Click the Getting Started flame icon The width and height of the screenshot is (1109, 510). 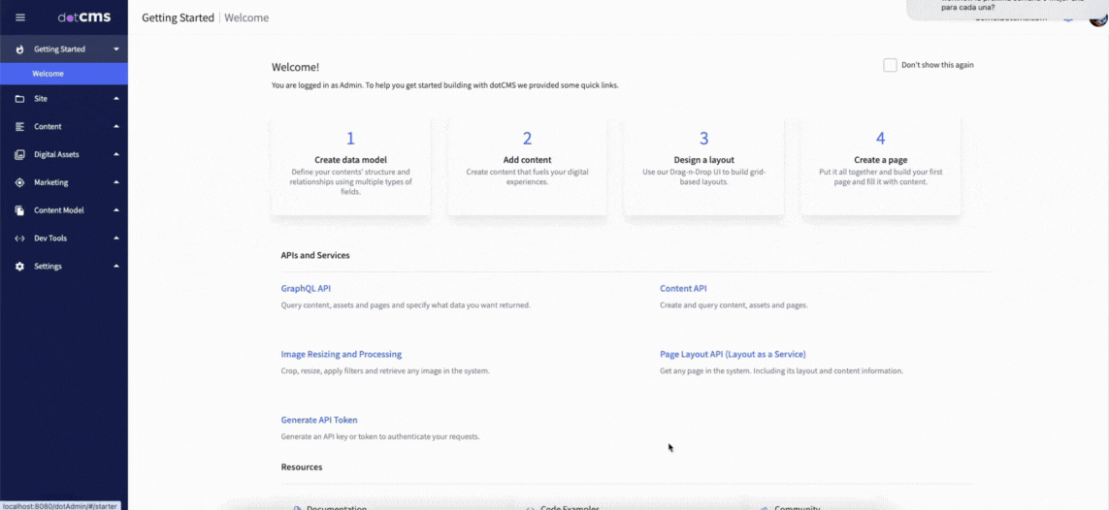[x=19, y=49]
